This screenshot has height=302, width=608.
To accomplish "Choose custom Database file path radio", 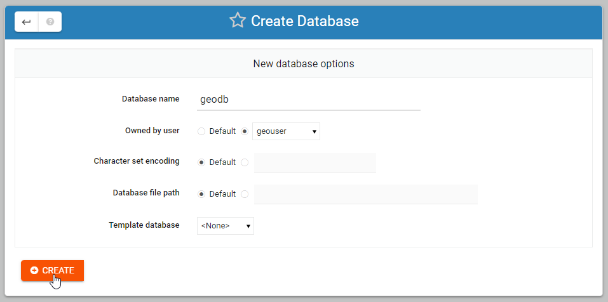I will click(x=245, y=194).
